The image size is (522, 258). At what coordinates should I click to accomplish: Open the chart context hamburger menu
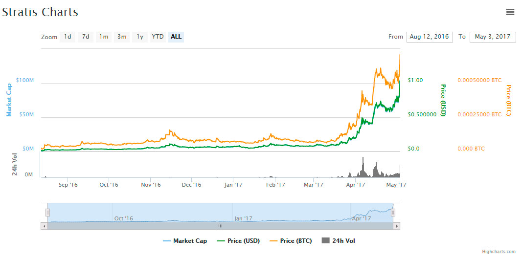tap(510, 12)
